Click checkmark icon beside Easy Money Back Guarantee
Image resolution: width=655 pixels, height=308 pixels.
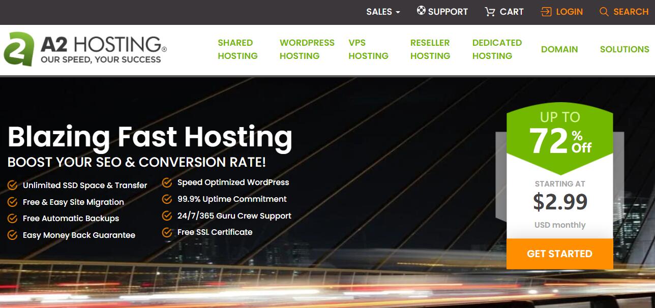point(13,235)
